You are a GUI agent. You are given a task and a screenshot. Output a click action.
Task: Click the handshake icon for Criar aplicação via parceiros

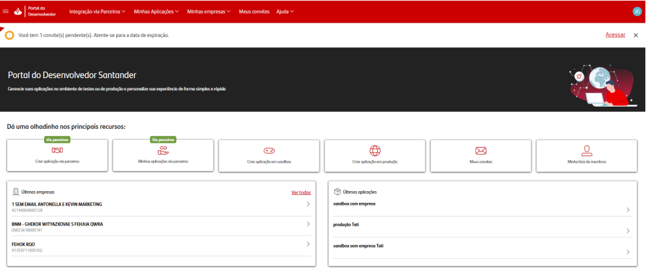tap(57, 151)
